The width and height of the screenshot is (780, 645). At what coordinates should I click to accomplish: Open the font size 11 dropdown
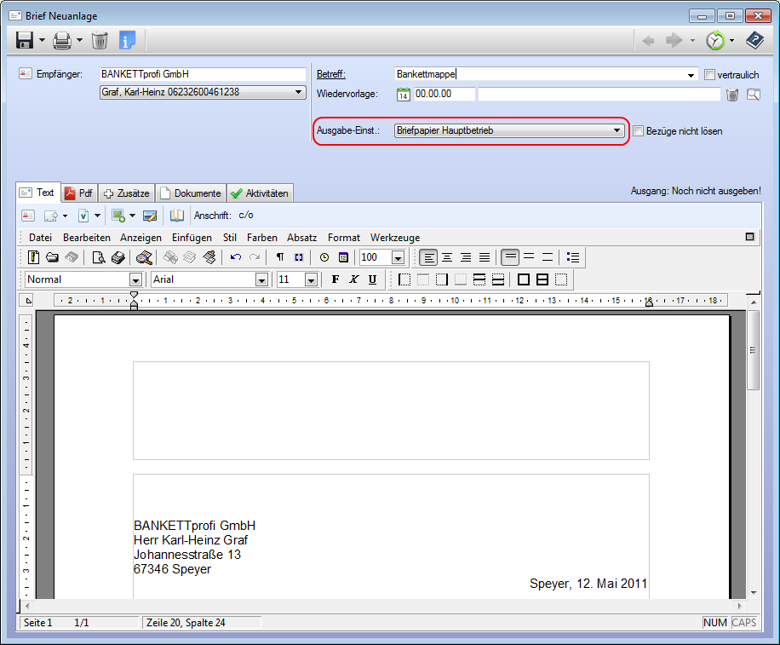click(x=311, y=279)
